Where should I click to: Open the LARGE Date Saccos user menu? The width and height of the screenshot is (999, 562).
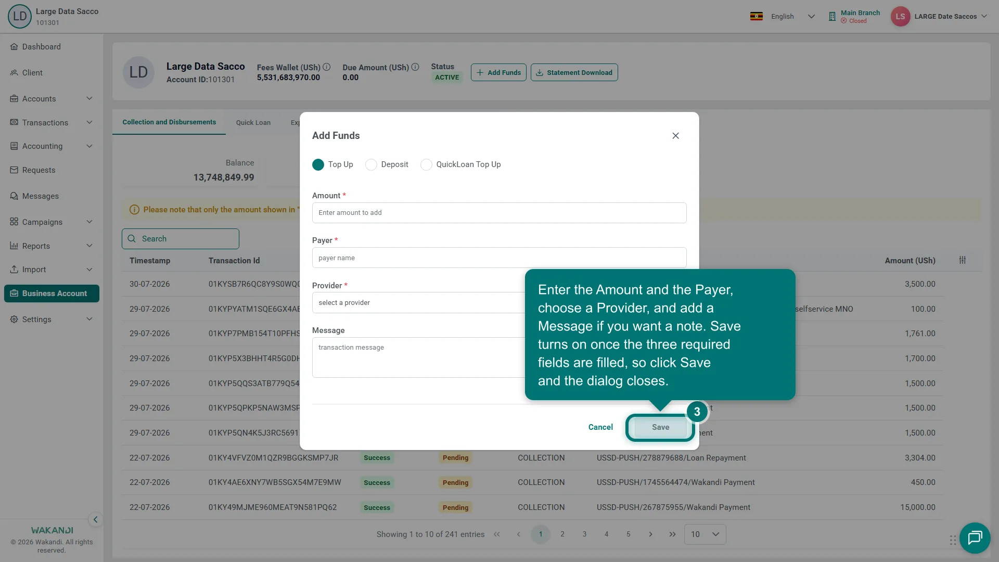[x=951, y=17]
